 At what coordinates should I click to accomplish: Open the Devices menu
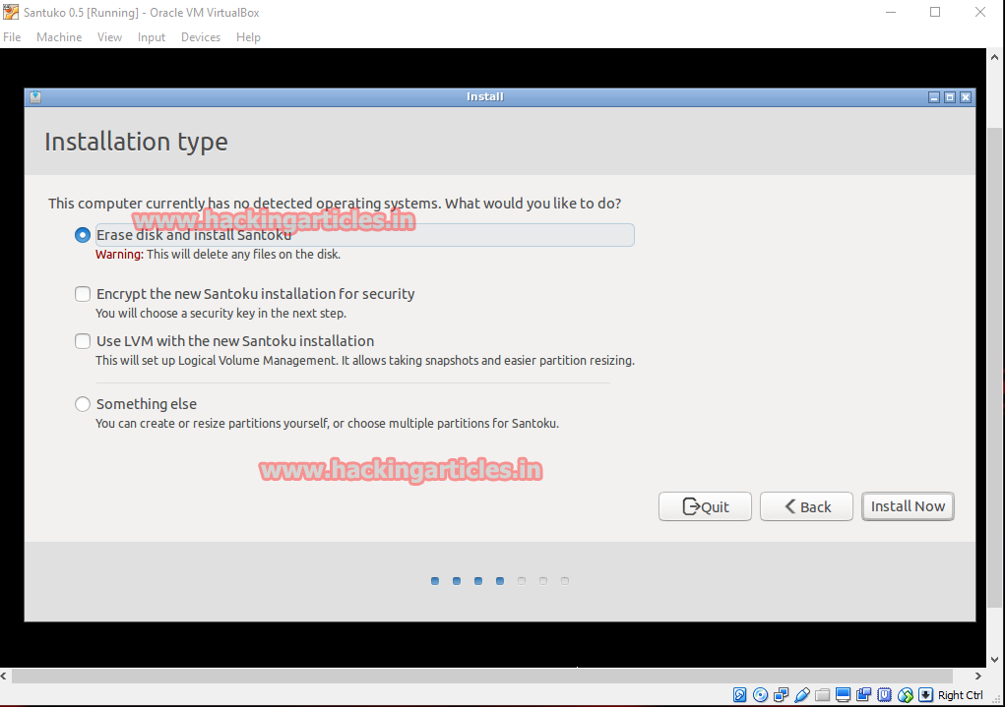tap(201, 37)
